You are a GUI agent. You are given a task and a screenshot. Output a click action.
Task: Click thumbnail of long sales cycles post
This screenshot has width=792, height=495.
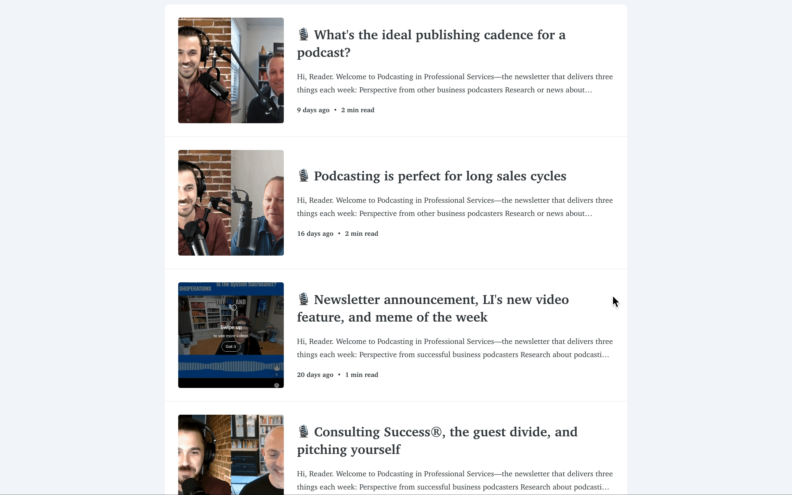click(x=231, y=203)
